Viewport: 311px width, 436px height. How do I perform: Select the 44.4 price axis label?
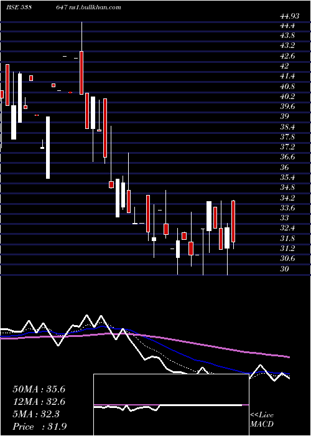pos(287,26)
